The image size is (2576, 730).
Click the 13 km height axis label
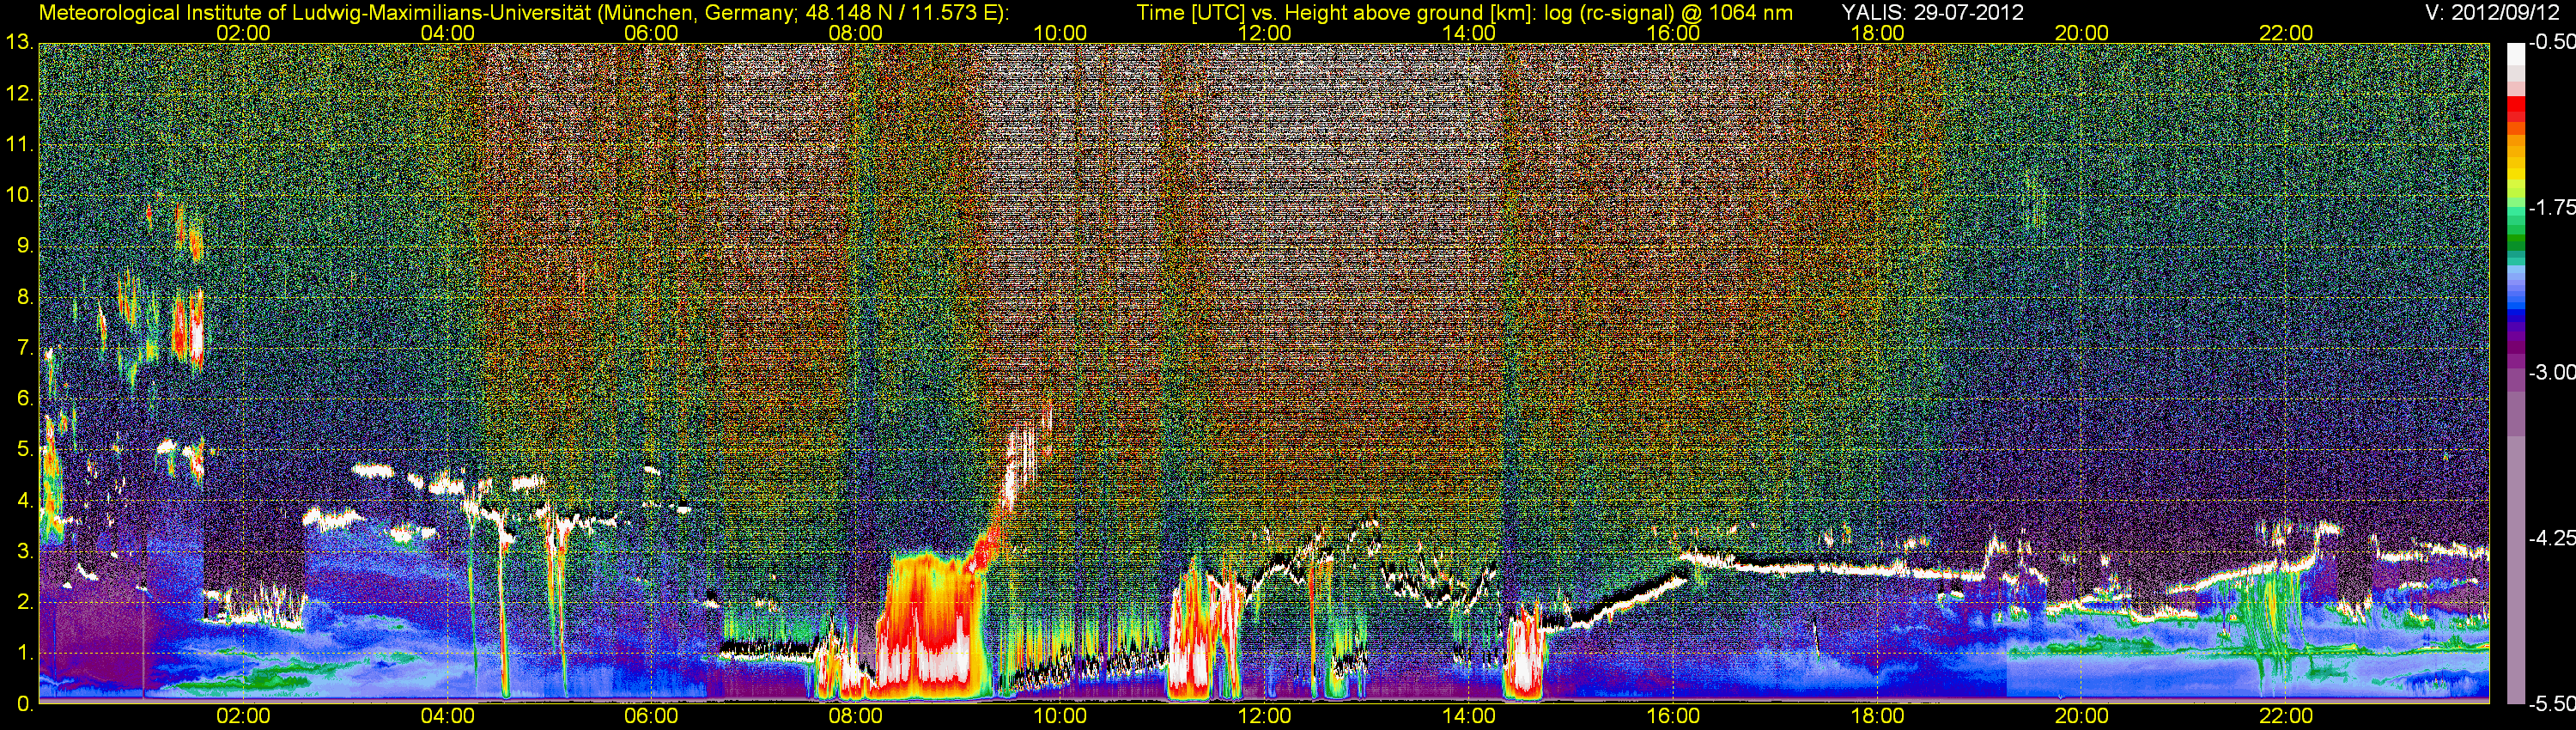click(19, 43)
